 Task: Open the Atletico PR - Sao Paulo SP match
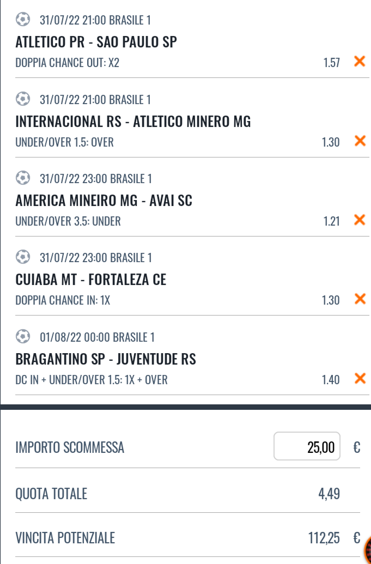[96, 42]
